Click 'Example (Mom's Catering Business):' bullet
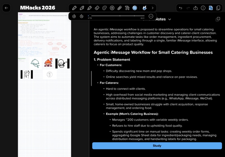The height and width of the screenshot is (157, 225). coord(132,114)
